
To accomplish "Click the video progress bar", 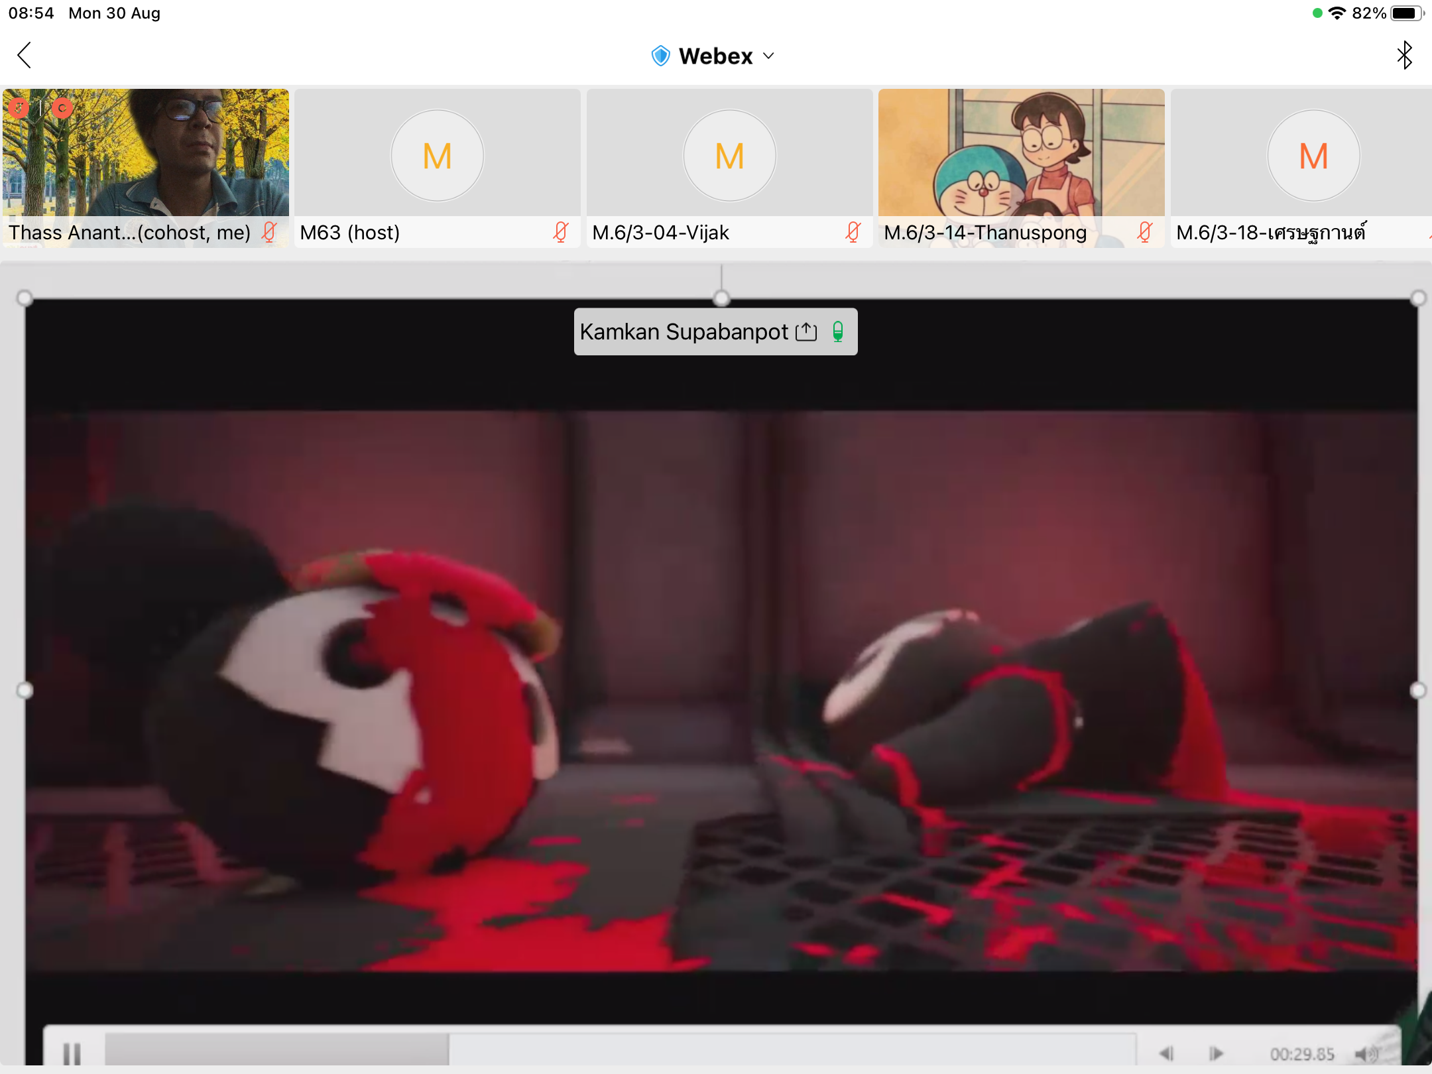I will pos(620,1049).
